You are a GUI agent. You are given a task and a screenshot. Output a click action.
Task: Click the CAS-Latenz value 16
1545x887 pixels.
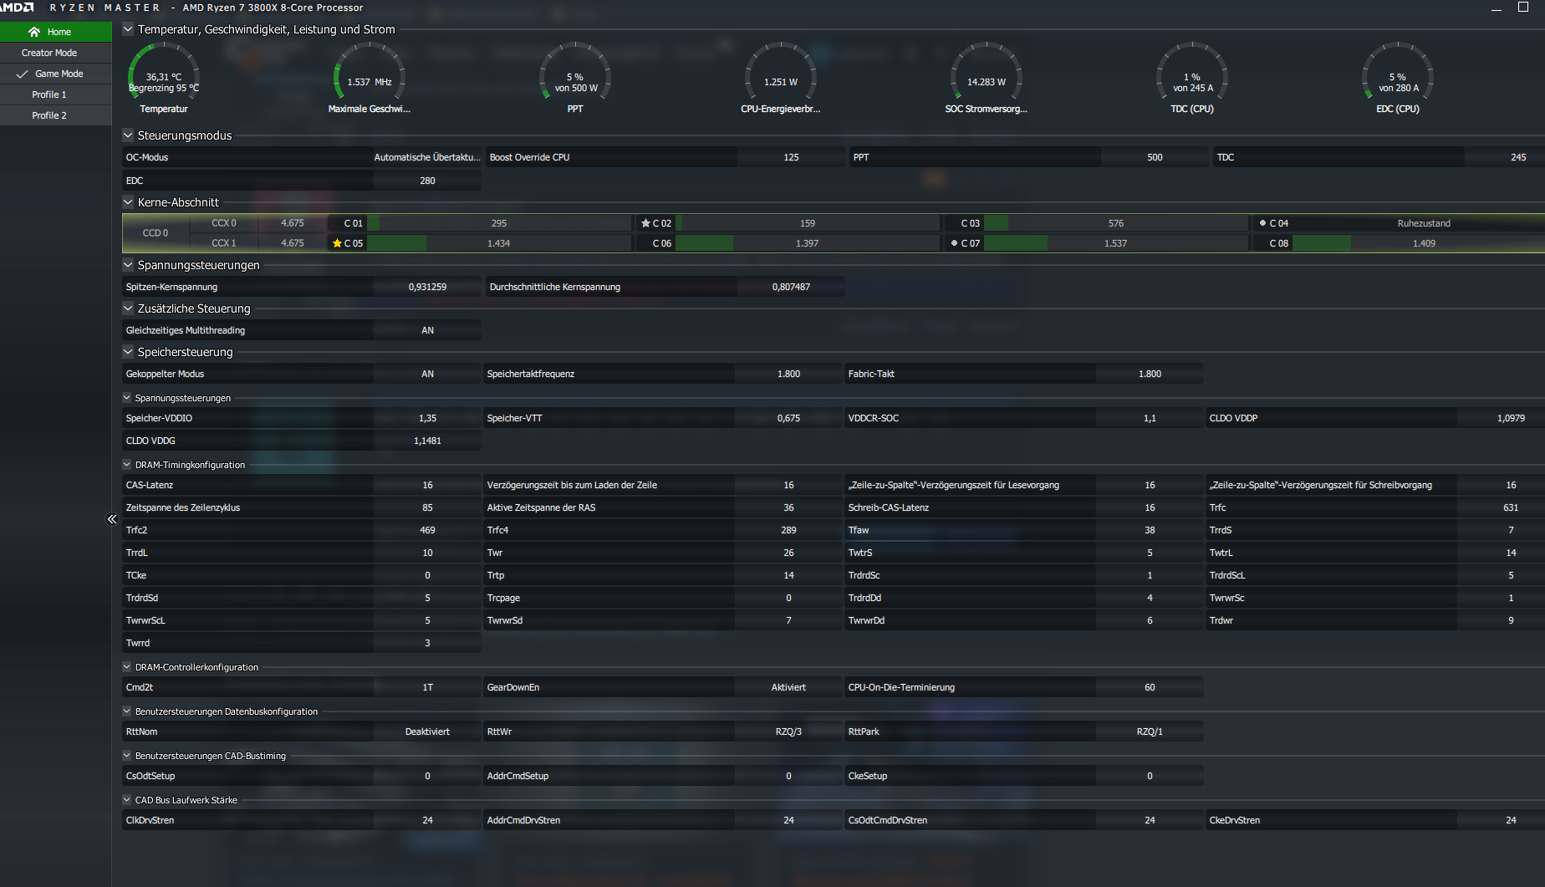pyautogui.click(x=427, y=485)
